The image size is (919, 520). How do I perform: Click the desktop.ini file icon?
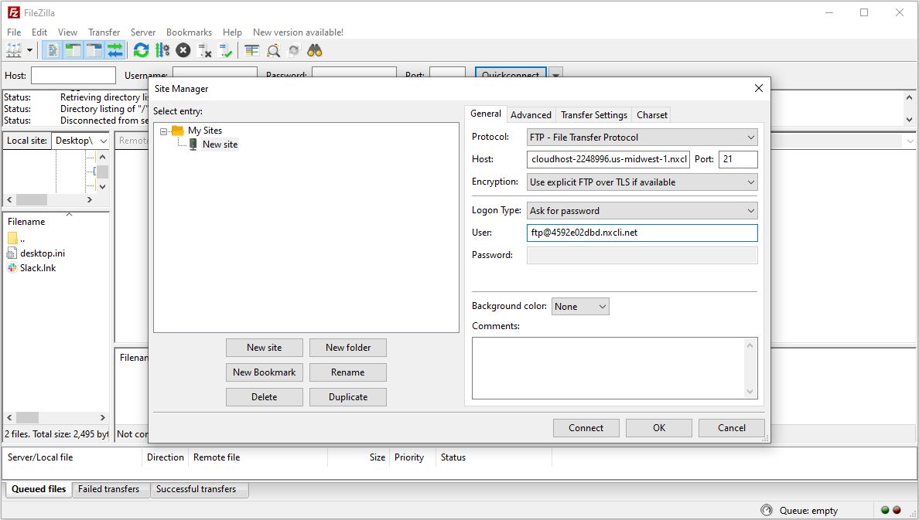[x=12, y=253]
